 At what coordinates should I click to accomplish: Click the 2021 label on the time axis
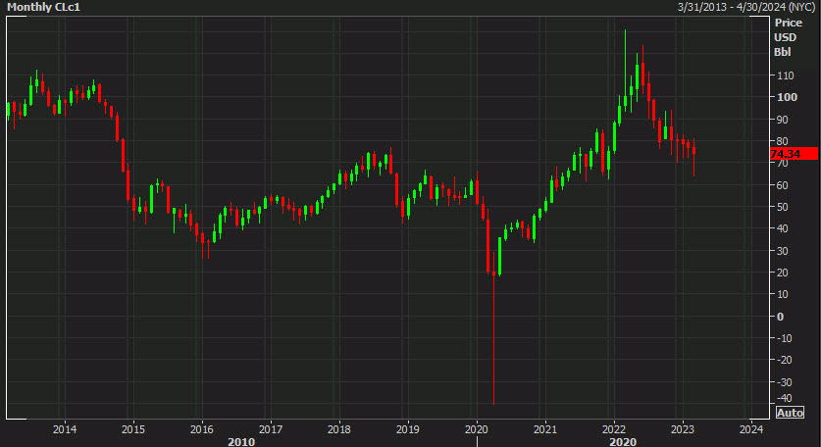pos(544,429)
